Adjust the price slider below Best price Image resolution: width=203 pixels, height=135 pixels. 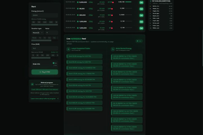(41, 58)
